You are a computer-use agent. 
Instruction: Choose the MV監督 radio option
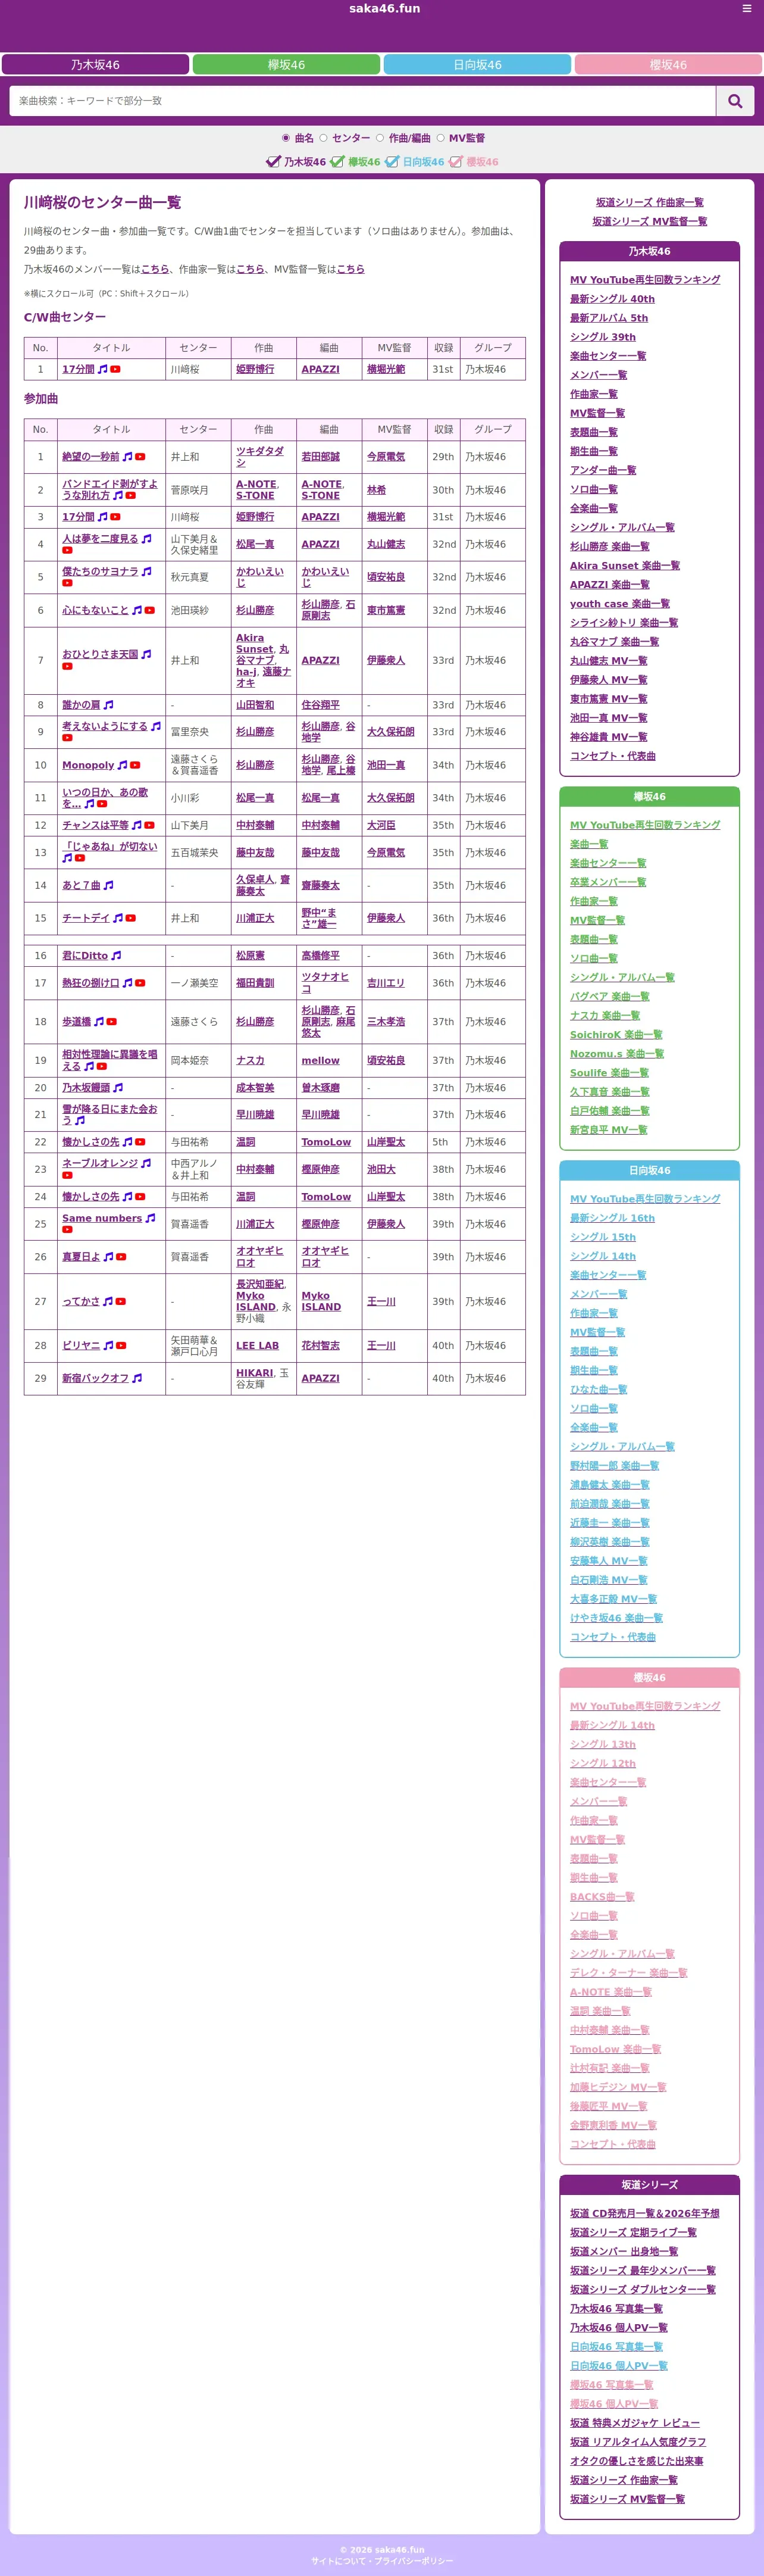[x=440, y=138]
